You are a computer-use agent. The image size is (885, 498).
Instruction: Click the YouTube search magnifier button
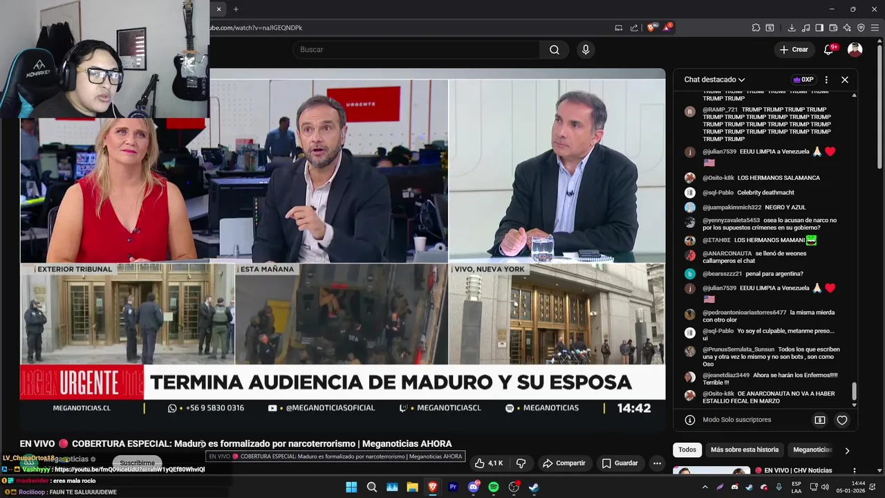[x=555, y=50]
